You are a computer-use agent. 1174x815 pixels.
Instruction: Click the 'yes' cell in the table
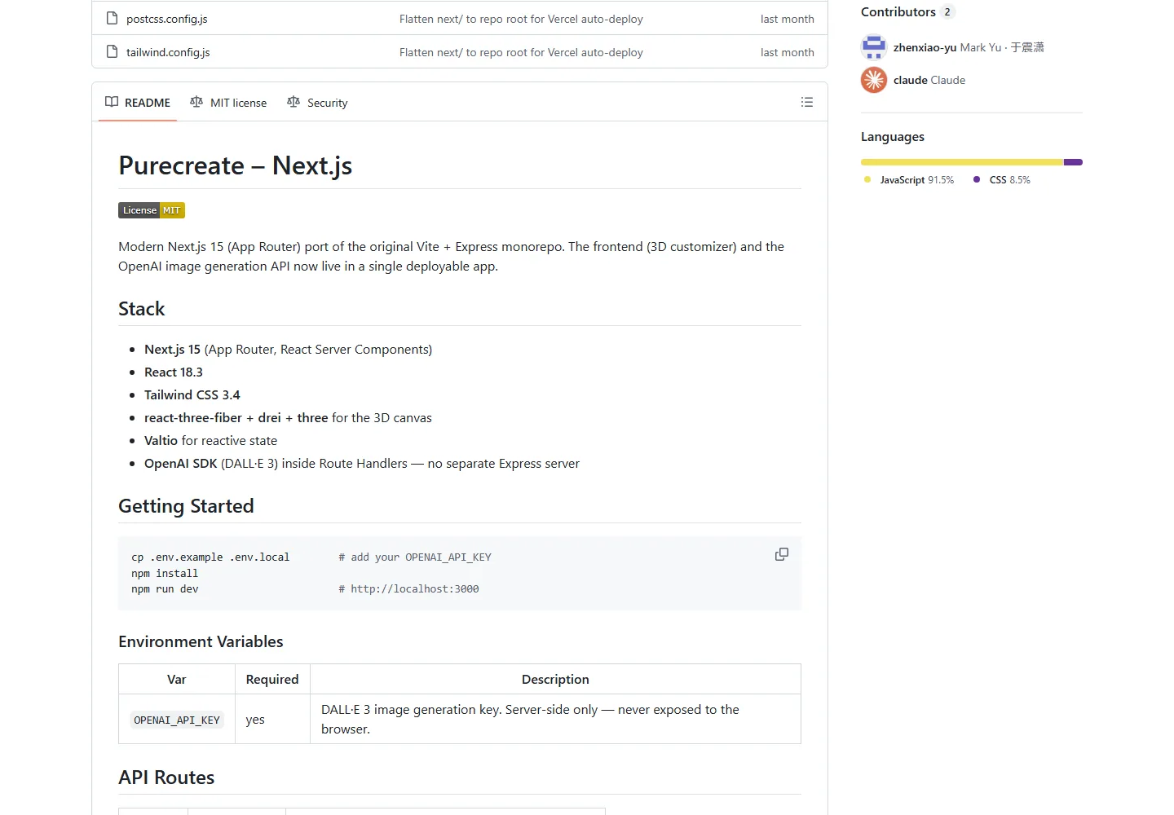272,720
